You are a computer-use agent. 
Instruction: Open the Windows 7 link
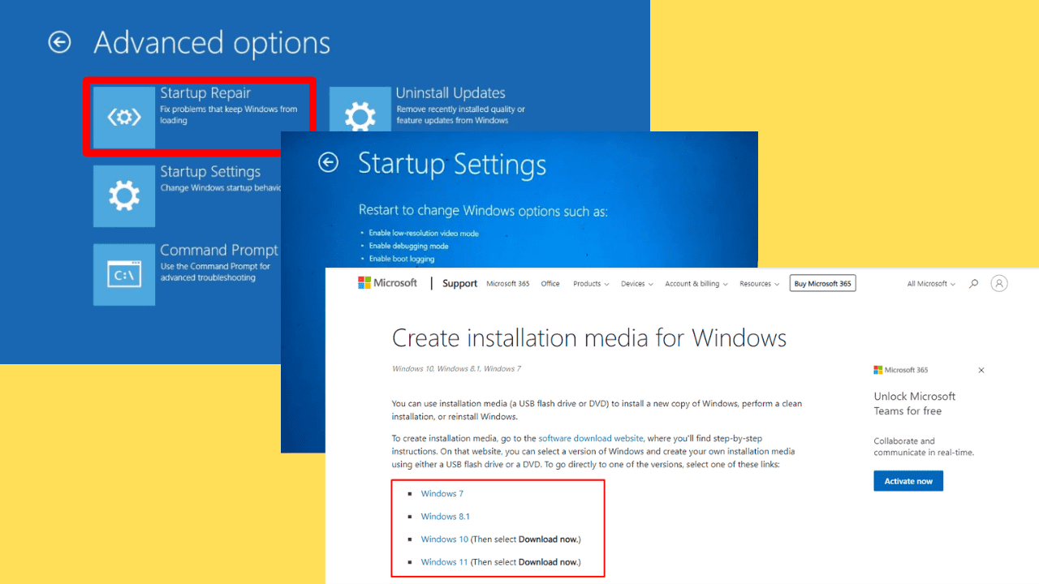click(442, 493)
